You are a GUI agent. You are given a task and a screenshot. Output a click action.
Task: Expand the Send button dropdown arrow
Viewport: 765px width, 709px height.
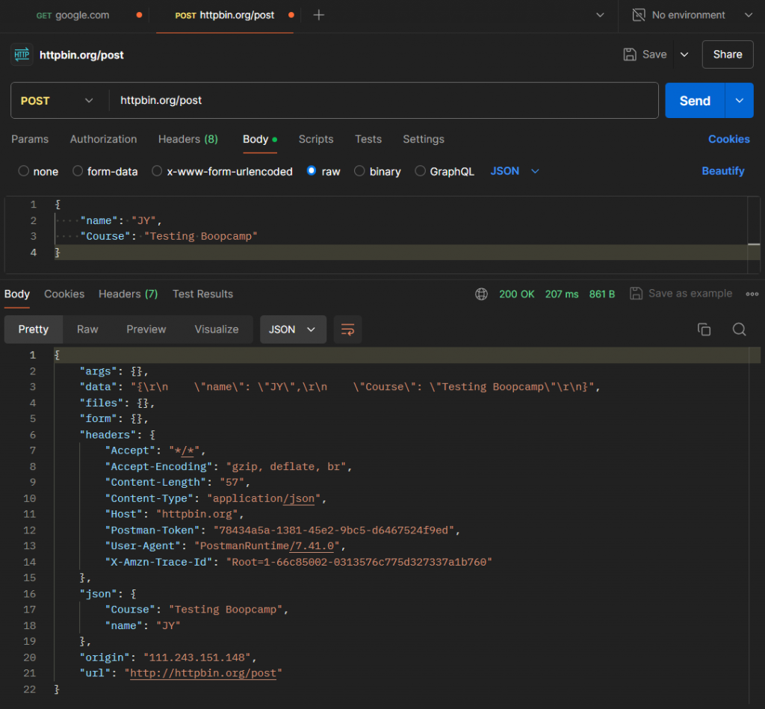click(739, 101)
